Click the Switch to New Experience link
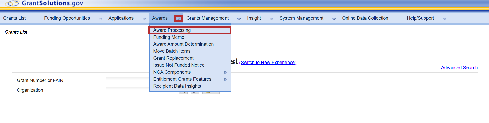This screenshot has height=123, width=489. pos(268,63)
